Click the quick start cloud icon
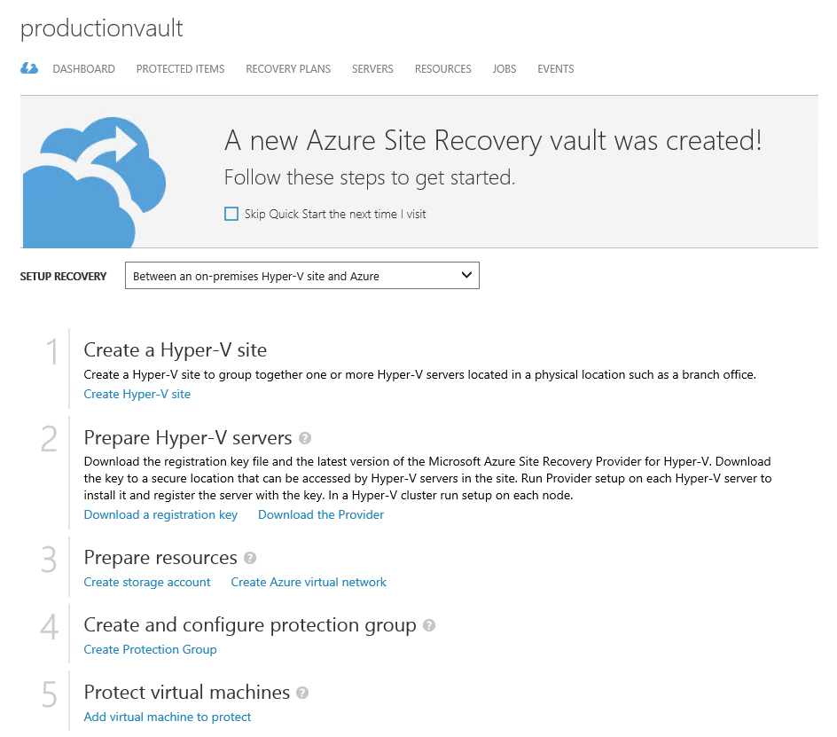This screenshot has width=837, height=737. click(29, 68)
